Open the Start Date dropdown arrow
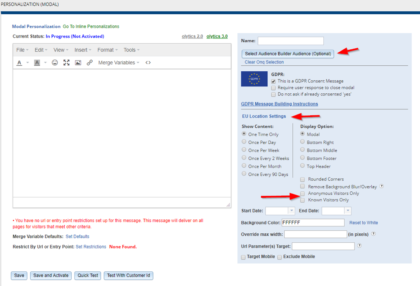Viewport: 420px width, 286px height. [x=291, y=211]
